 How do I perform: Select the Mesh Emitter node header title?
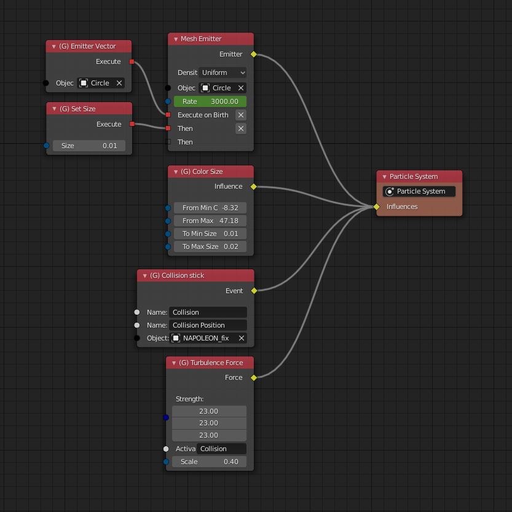click(x=201, y=39)
